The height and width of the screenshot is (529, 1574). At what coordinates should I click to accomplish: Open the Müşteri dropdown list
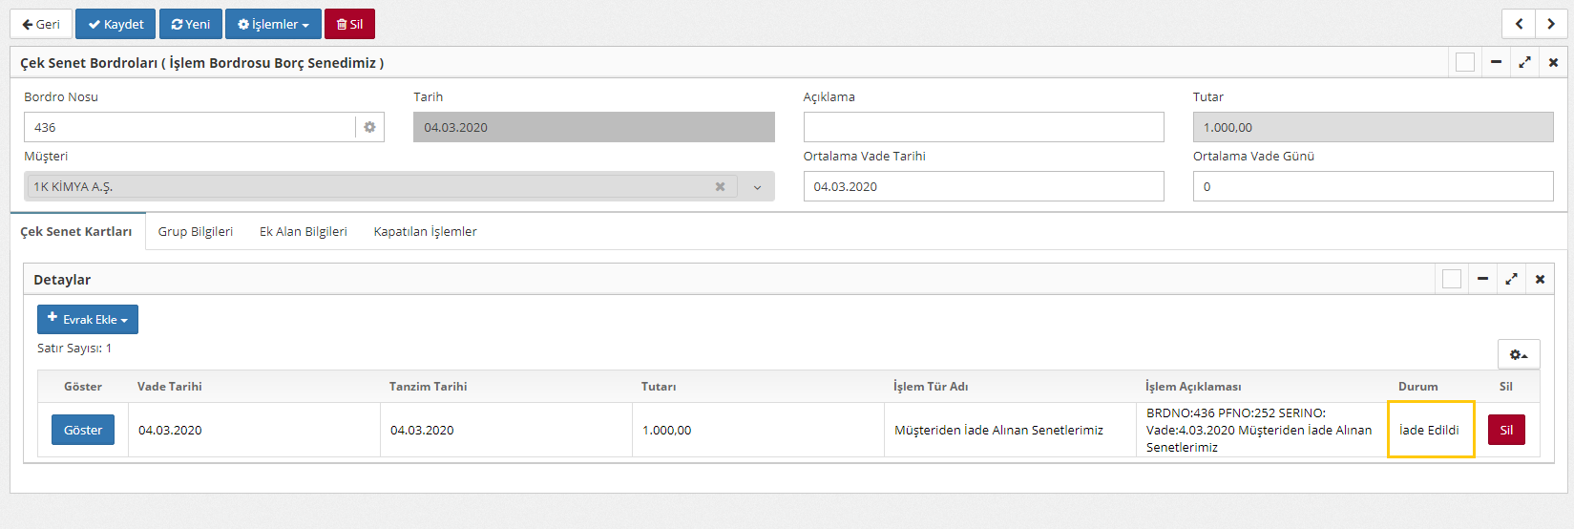pos(757,187)
